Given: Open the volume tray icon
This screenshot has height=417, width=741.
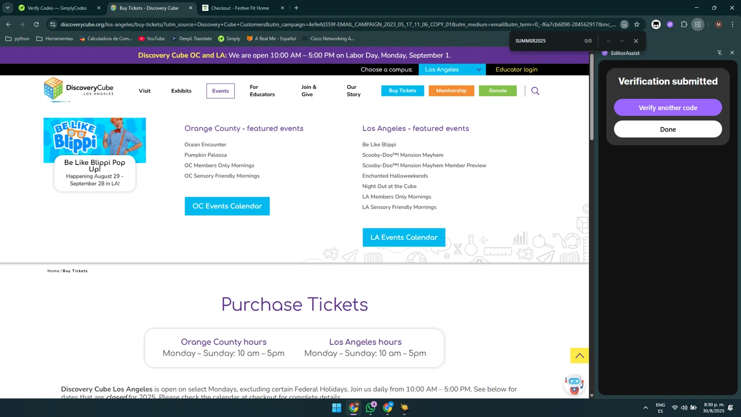Looking at the screenshot, I should [684, 408].
